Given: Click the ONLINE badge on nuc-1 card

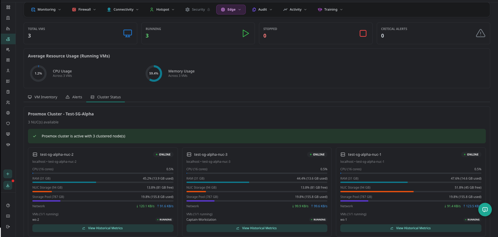Looking at the screenshot, I should tap(471, 154).
